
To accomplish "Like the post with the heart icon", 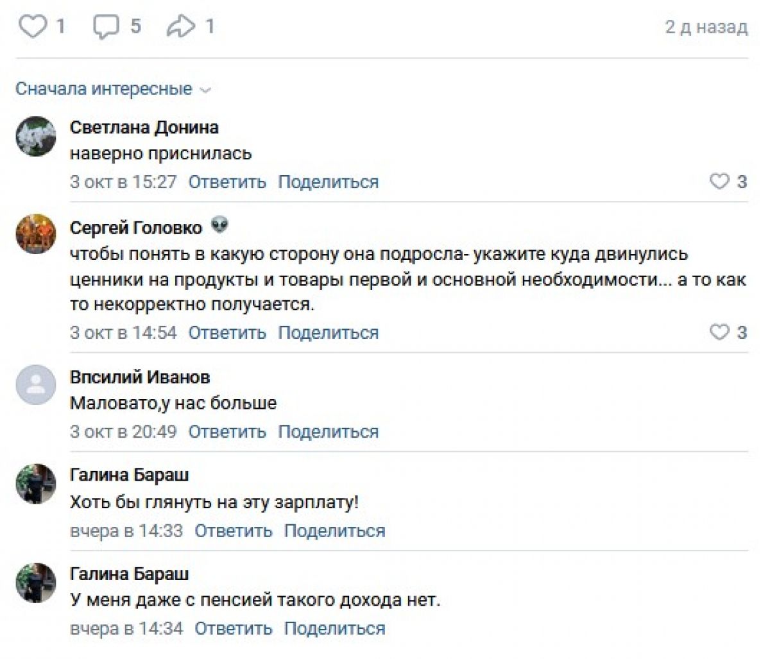I will (x=32, y=27).
